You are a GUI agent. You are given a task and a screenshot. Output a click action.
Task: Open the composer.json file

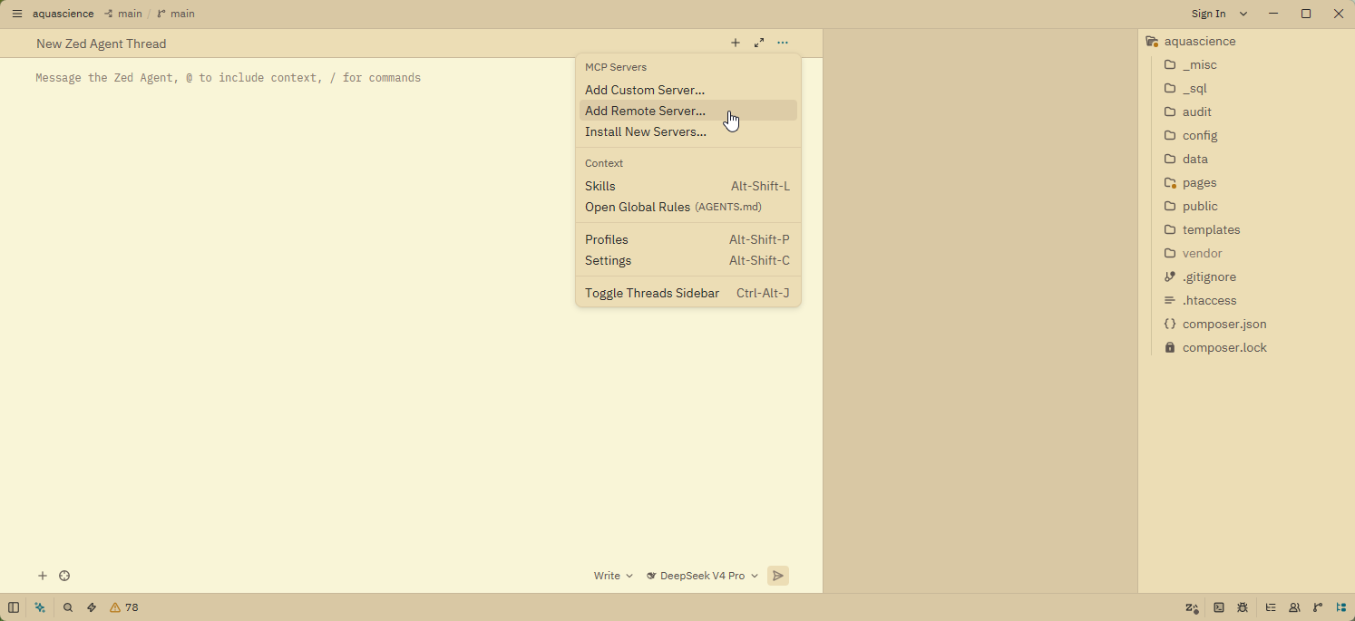(1246, 324)
